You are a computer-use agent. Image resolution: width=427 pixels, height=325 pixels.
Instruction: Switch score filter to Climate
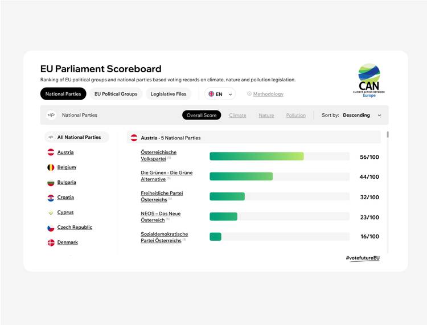click(237, 116)
